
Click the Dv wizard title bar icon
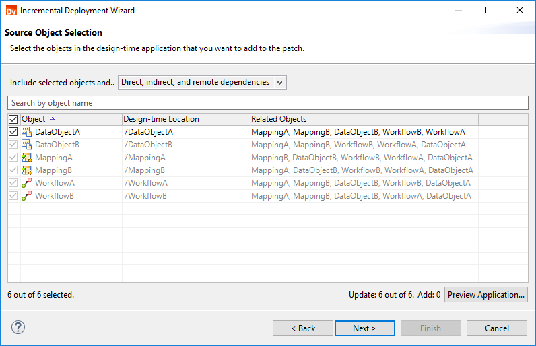click(x=11, y=11)
